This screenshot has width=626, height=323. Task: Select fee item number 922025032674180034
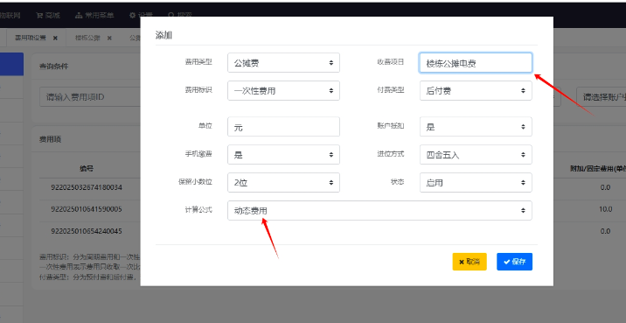87,187
